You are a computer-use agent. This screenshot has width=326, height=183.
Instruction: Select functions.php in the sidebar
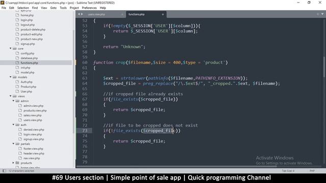(x=29, y=63)
